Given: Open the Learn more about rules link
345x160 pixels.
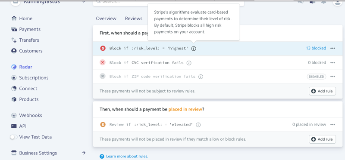Looking at the screenshot, I should [127, 156].
